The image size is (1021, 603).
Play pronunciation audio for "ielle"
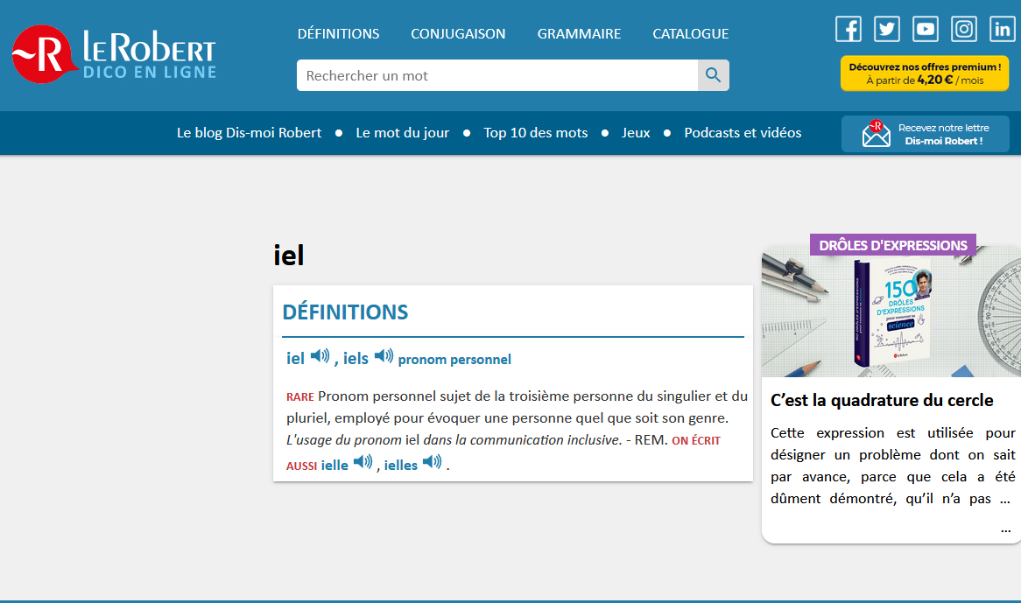click(363, 462)
